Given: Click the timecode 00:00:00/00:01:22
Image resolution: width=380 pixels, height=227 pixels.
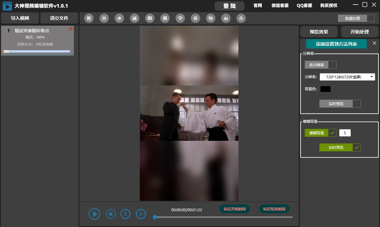Looking at the screenshot, I should 187,210.
